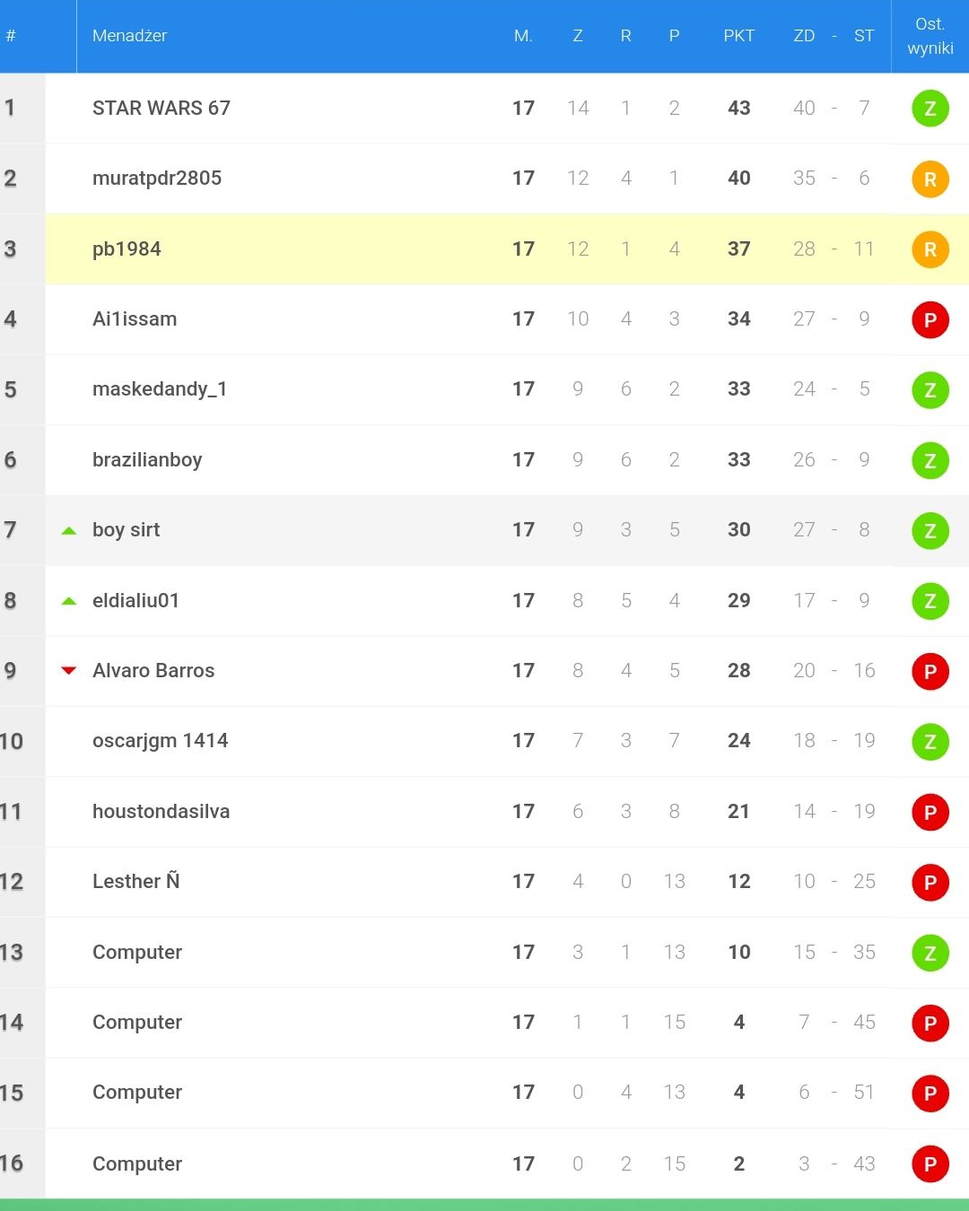Open highlighted manager pb1984
The image size is (969, 1211).
(127, 248)
